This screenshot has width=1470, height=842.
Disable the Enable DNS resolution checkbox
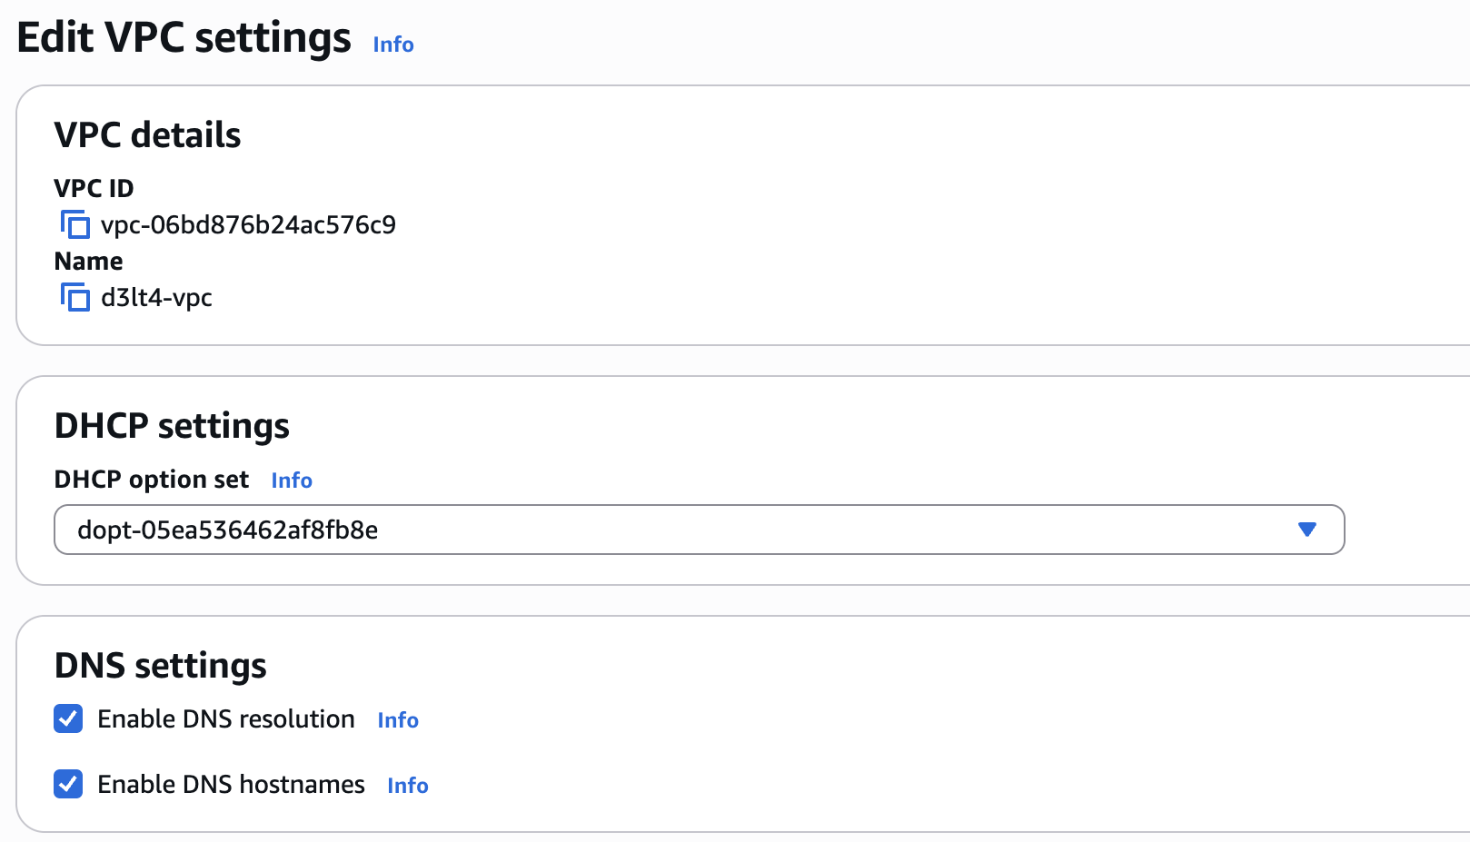(68, 718)
